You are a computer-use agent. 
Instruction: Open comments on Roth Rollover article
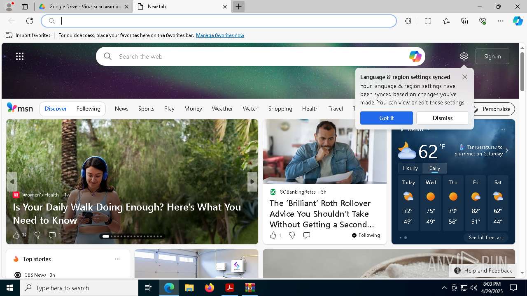pos(307,235)
